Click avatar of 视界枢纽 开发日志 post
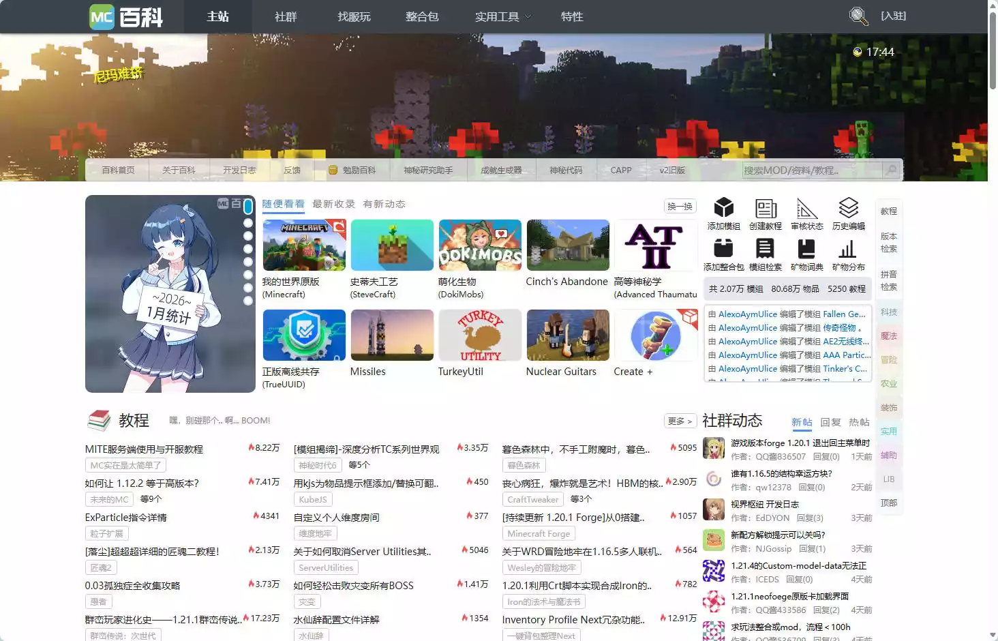This screenshot has width=998, height=641. point(714,509)
